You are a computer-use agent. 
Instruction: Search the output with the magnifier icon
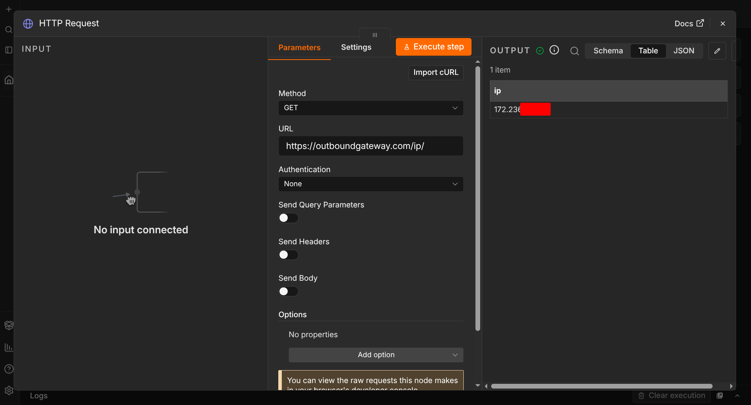(x=574, y=51)
